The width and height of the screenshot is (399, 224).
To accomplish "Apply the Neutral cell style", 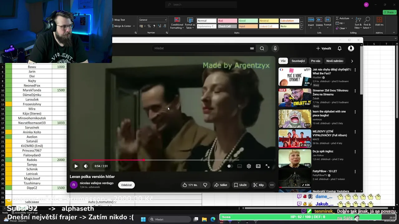I will coord(269,21).
